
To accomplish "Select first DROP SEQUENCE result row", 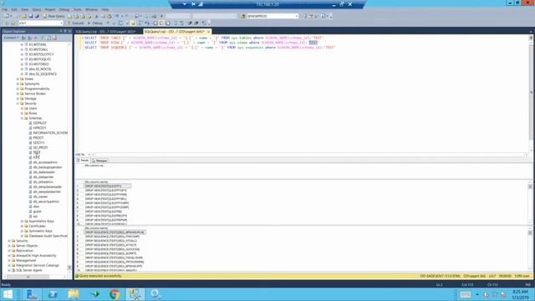I will [x=115, y=232].
